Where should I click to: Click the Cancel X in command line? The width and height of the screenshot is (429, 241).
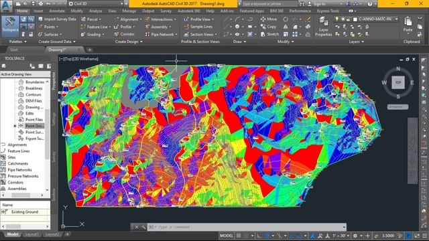click(137, 227)
